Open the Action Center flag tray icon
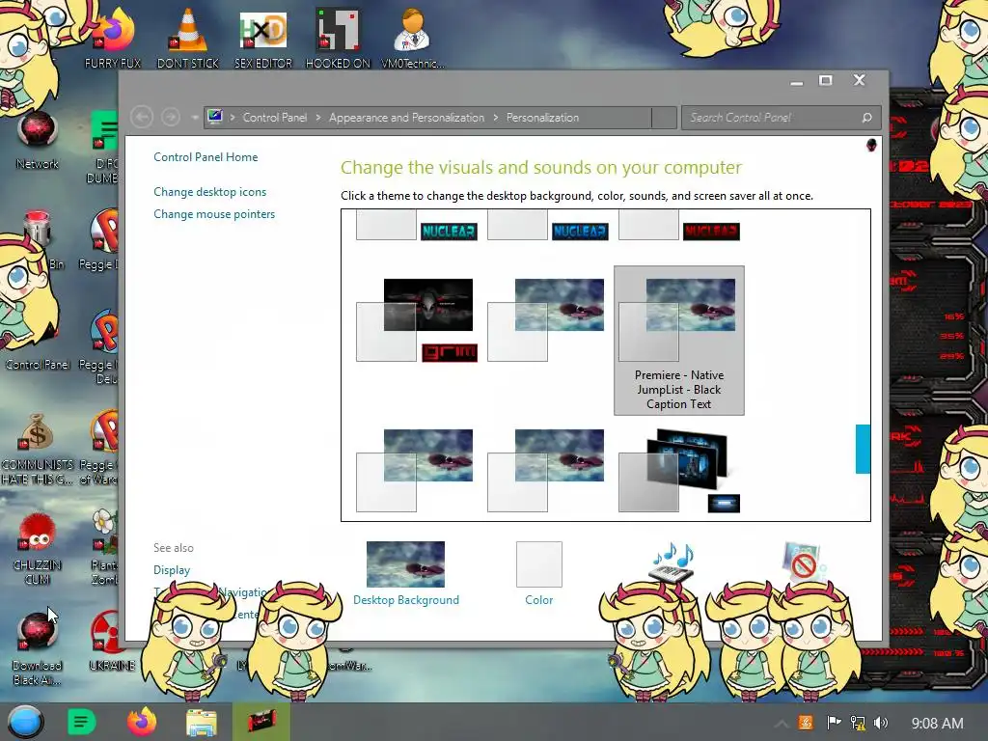The image size is (988, 741). point(834,723)
